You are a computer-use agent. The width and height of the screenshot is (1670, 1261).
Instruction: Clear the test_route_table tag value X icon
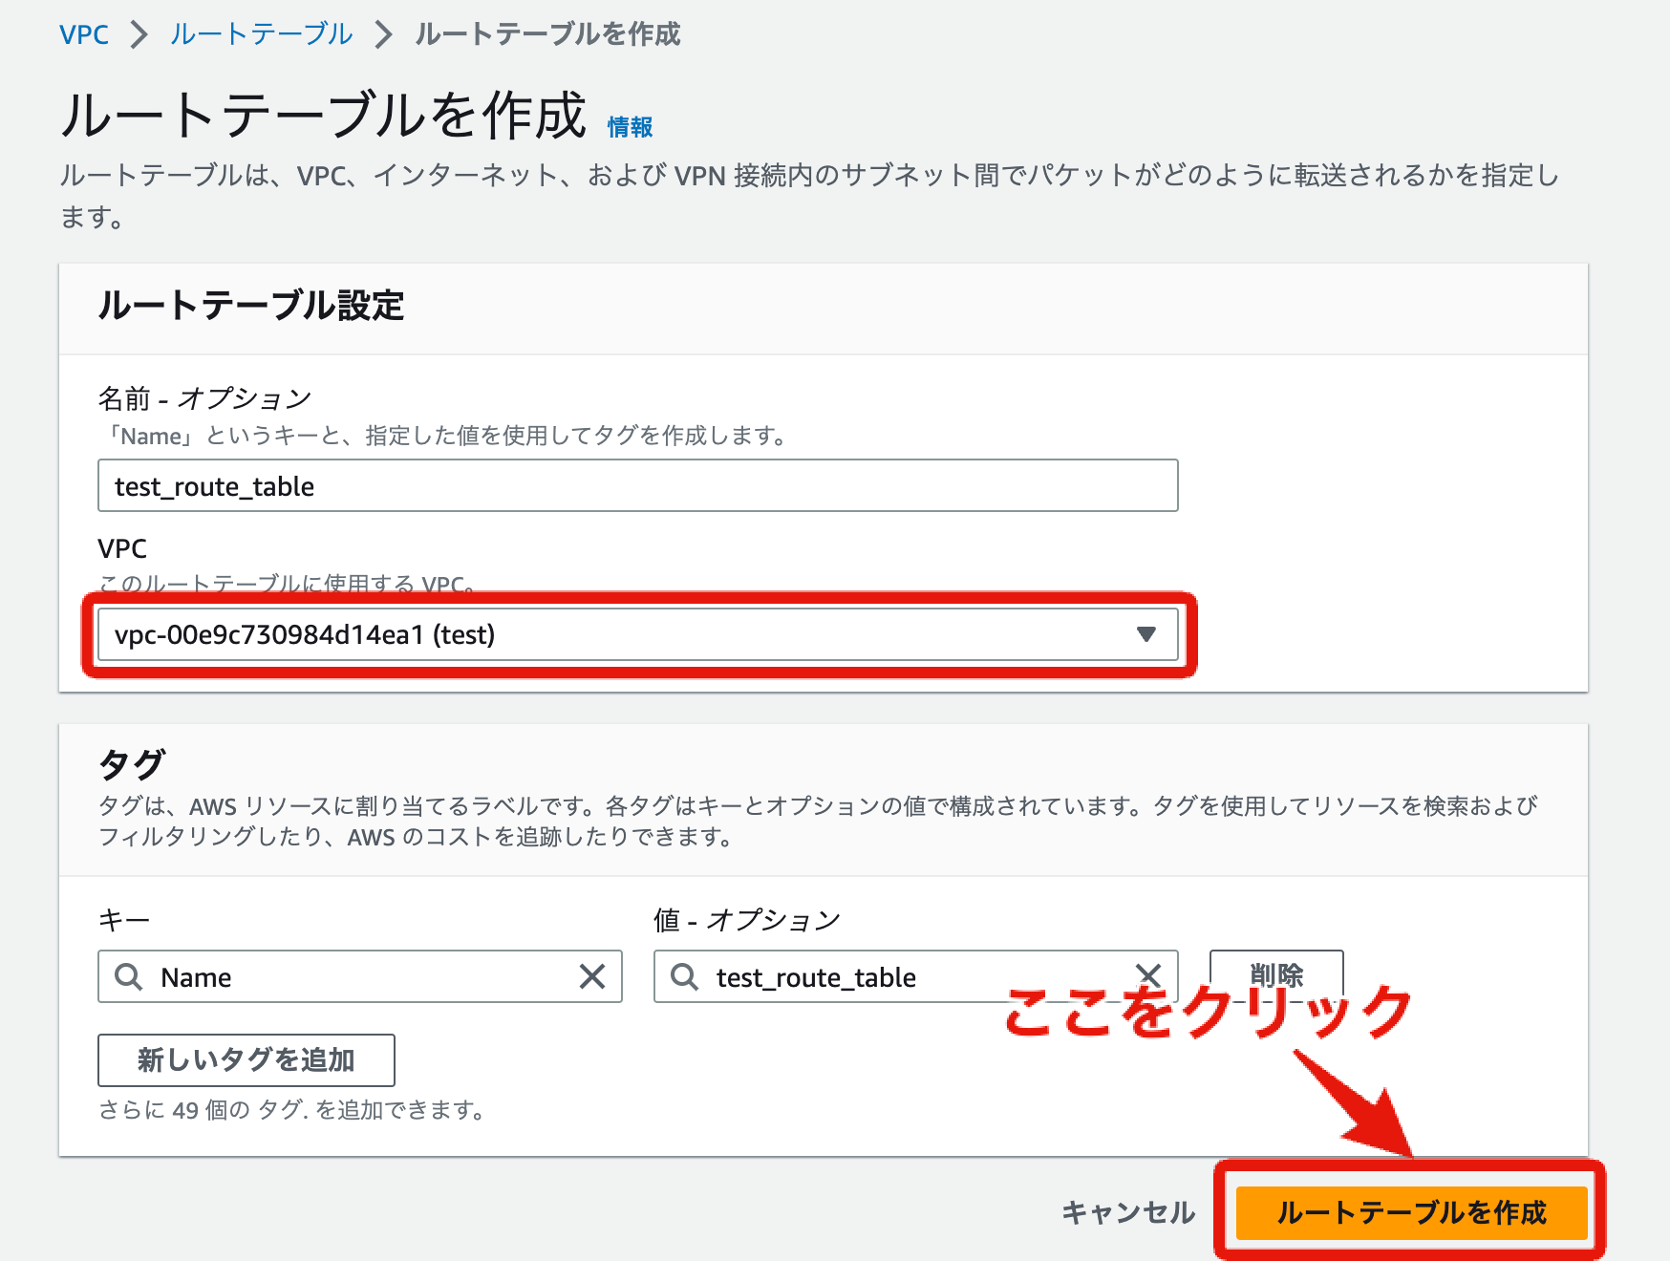coord(1148,975)
